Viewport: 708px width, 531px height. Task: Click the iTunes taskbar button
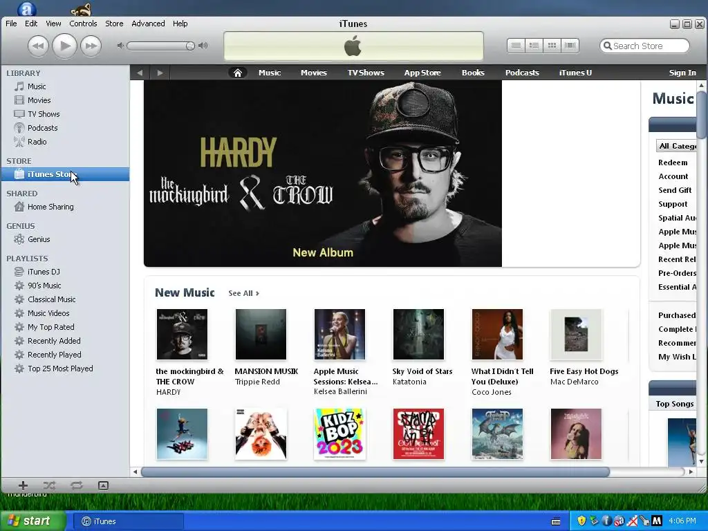click(x=128, y=521)
